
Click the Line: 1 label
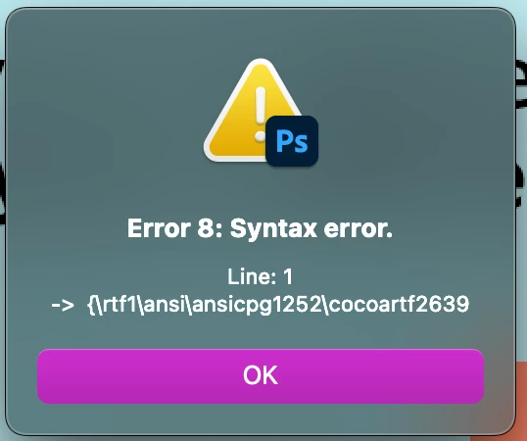[x=260, y=277]
